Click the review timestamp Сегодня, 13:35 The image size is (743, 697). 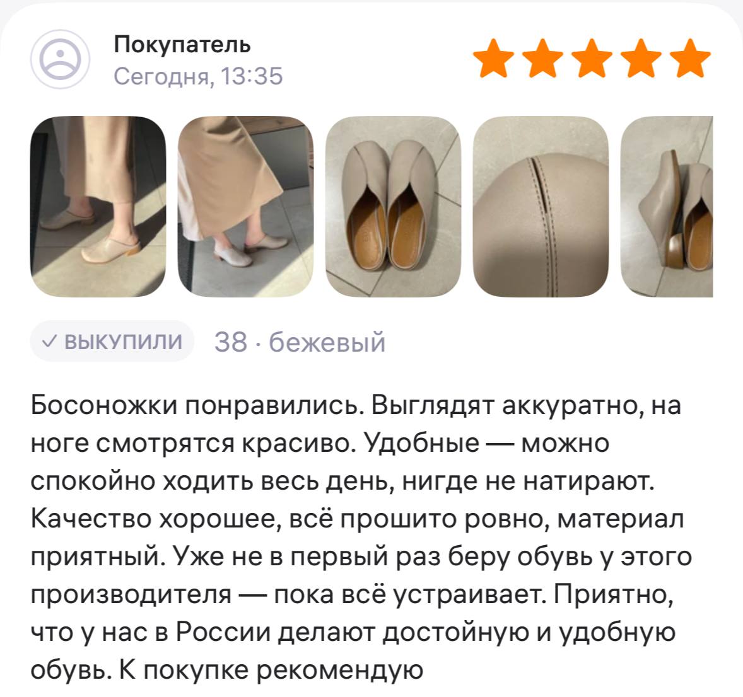(198, 76)
